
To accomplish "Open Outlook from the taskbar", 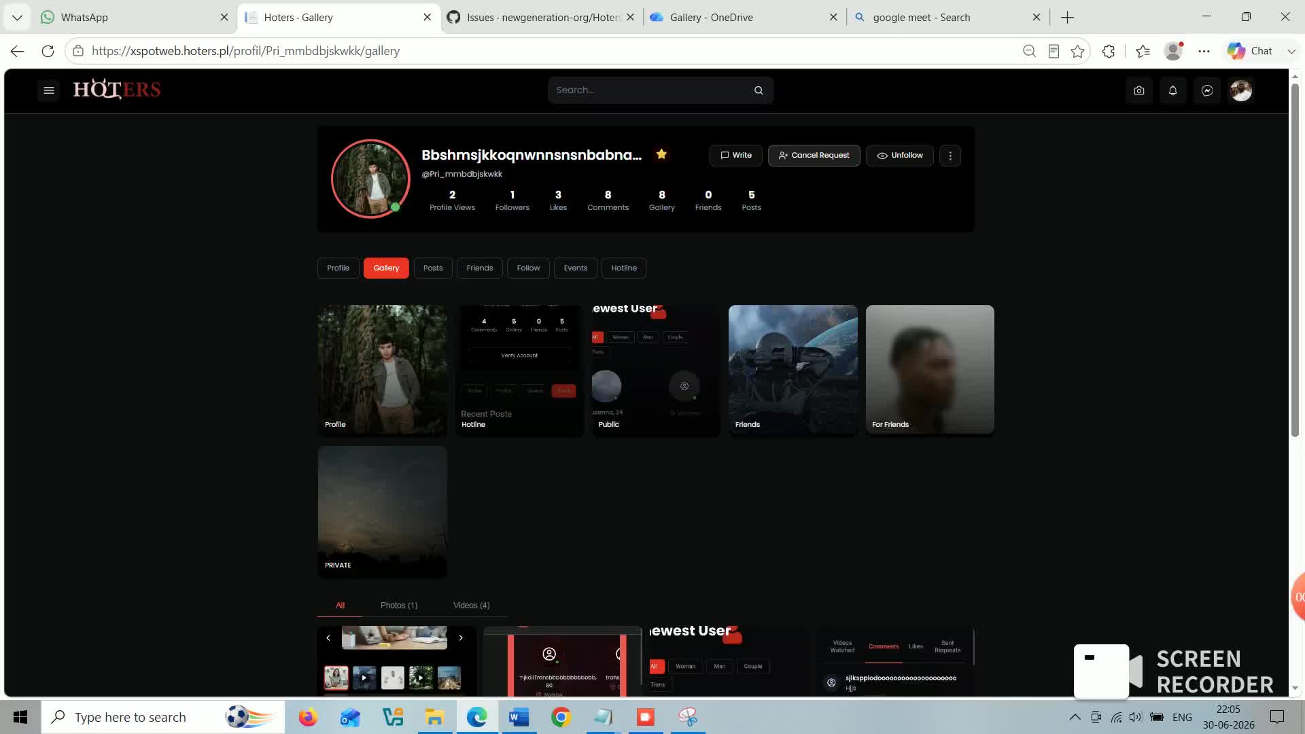I will (x=350, y=717).
